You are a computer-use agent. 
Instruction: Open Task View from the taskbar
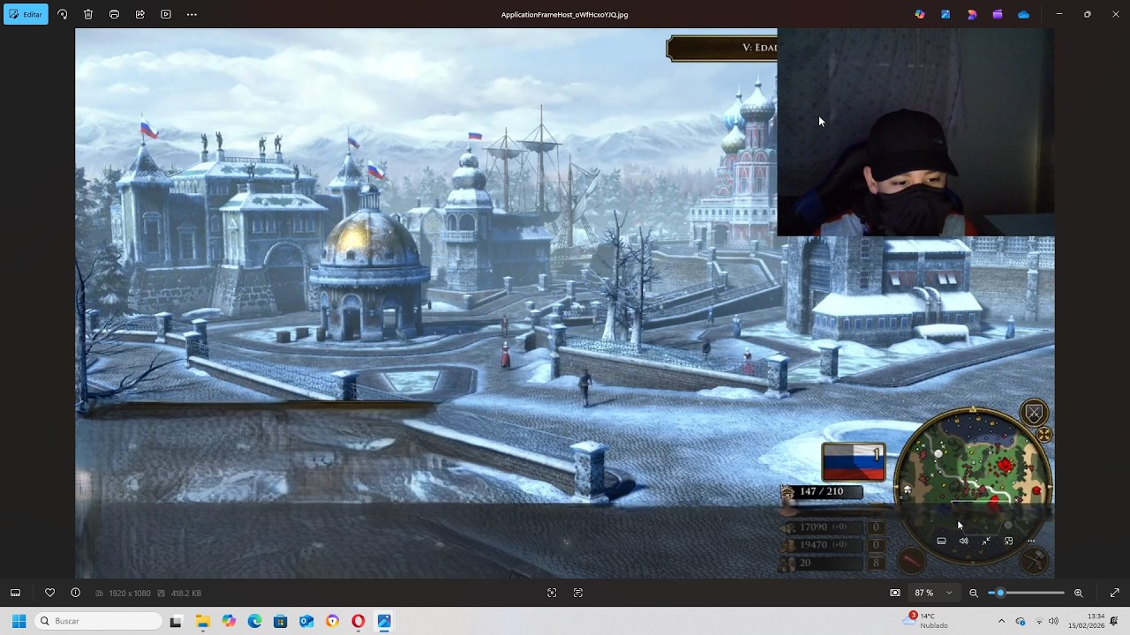(176, 621)
